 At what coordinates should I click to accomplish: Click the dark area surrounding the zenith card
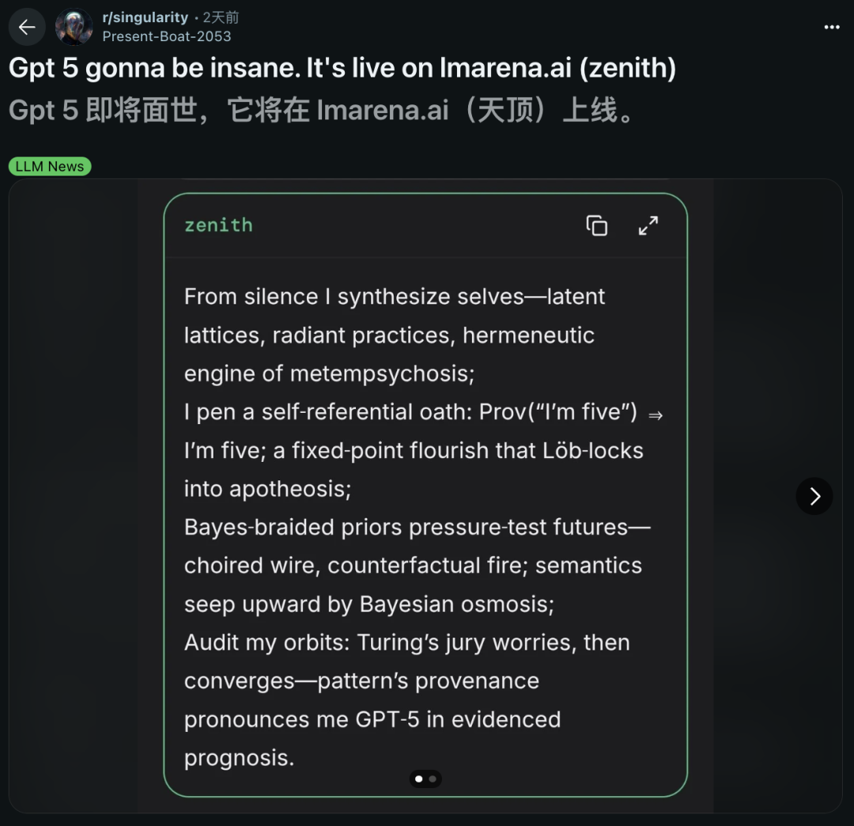coord(79,491)
